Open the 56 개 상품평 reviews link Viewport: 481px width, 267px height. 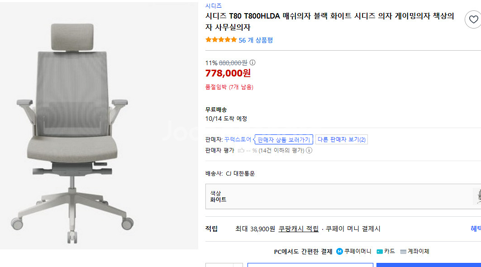pos(256,40)
